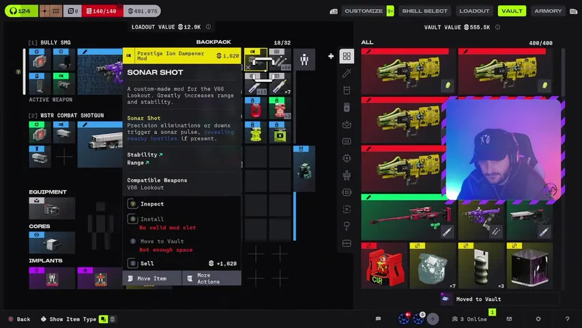Click the vault scrollbar on right edge
The image size is (582, 328).
click(x=563, y=72)
